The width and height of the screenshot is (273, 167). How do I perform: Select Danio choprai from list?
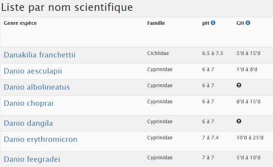[x=29, y=103]
